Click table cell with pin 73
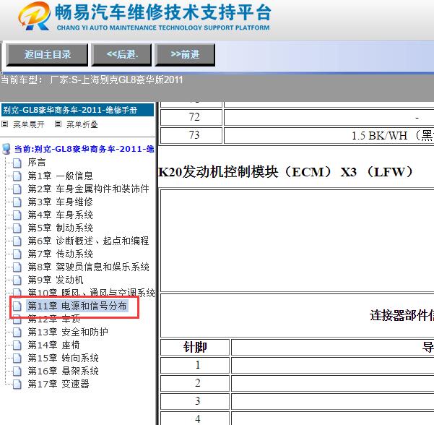434x425 pixels. tap(191, 135)
